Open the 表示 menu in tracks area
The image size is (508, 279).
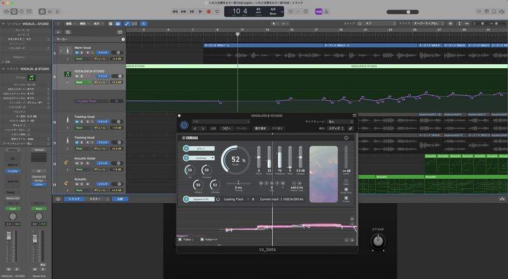[x=98, y=24]
